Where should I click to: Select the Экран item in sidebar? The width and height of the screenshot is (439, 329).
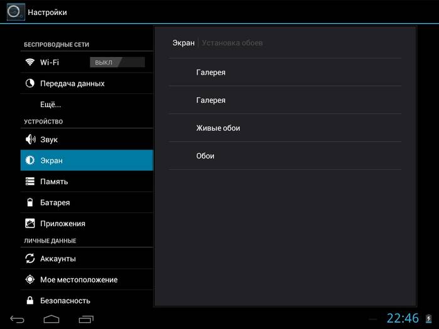point(87,160)
